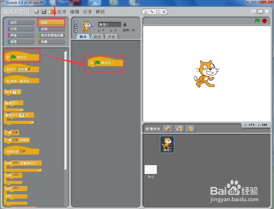The height and width of the screenshot is (209, 274).
Task: Switch to the 声音 tab
Action: point(112,37)
